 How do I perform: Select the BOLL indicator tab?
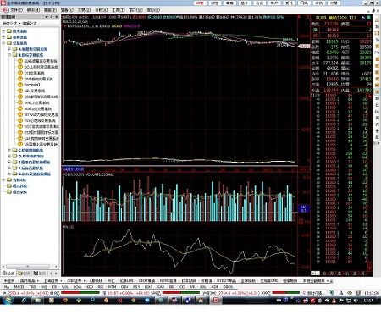pyautogui.click(x=77, y=287)
